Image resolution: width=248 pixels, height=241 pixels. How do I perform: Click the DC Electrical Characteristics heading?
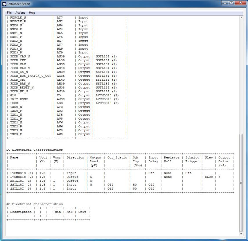[x=35, y=150]
